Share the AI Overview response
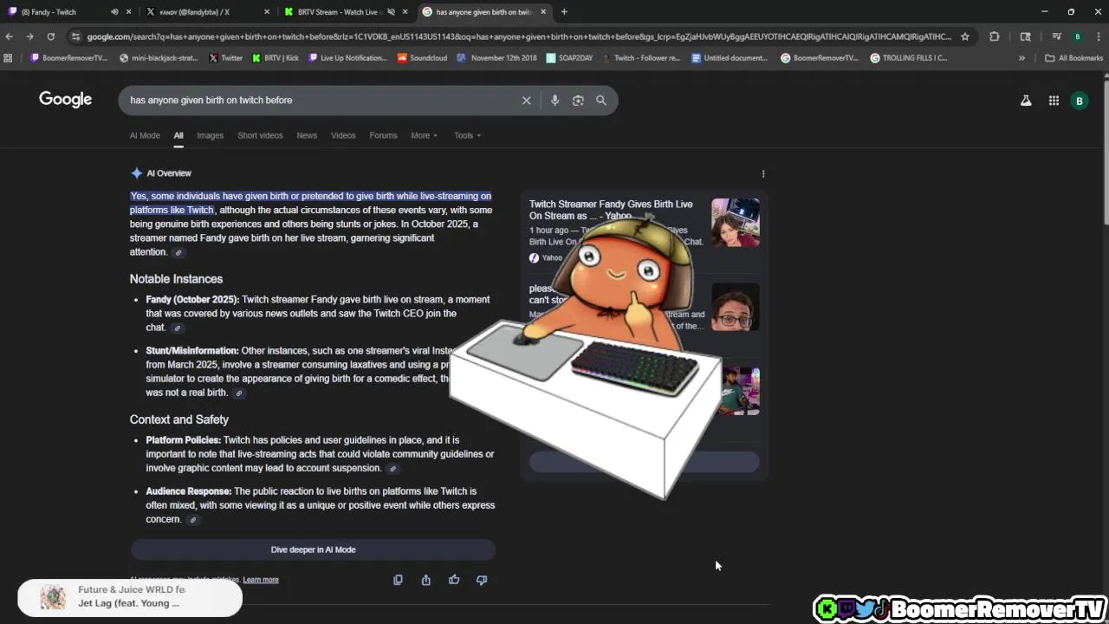 [x=426, y=580]
